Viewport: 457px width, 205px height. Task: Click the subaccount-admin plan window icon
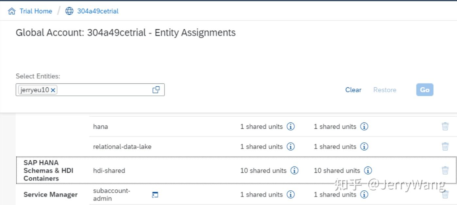[x=155, y=195]
